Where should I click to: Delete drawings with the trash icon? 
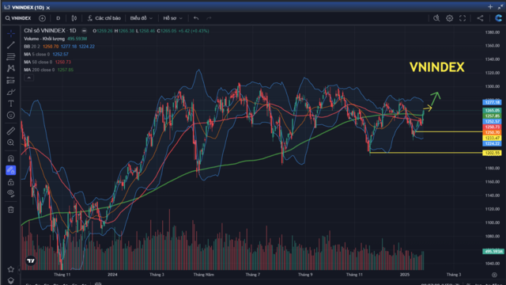click(10, 209)
